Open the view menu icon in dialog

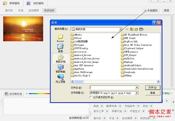[142, 29]
